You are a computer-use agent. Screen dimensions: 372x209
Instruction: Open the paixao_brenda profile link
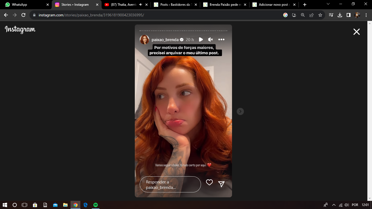[165, 40]
